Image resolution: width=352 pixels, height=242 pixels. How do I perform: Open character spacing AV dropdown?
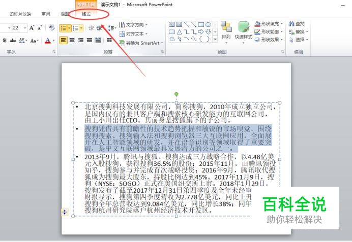pos(23,41)
